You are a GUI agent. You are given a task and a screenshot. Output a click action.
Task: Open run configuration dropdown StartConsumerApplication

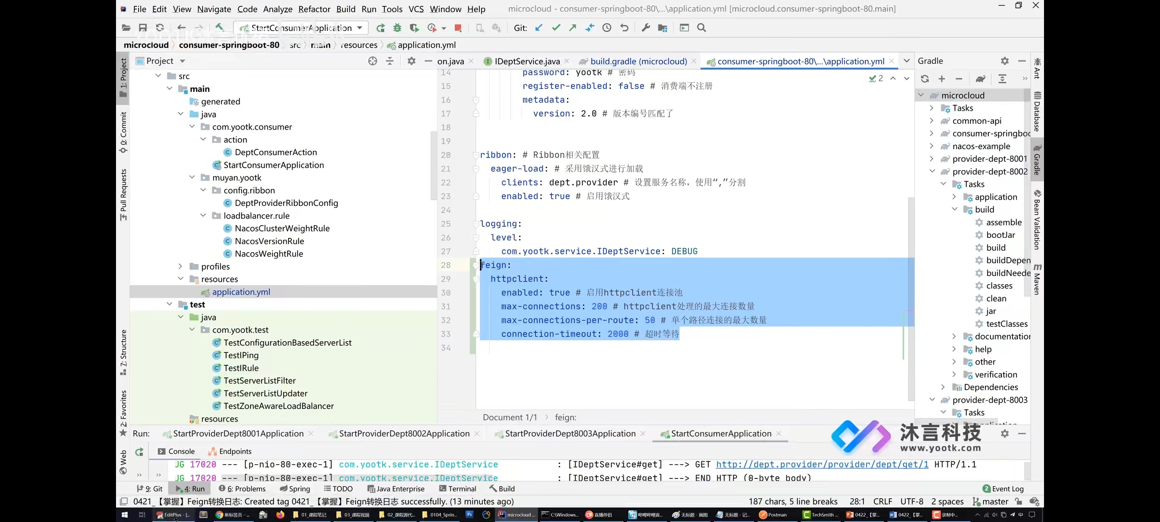tap(301, 28)
